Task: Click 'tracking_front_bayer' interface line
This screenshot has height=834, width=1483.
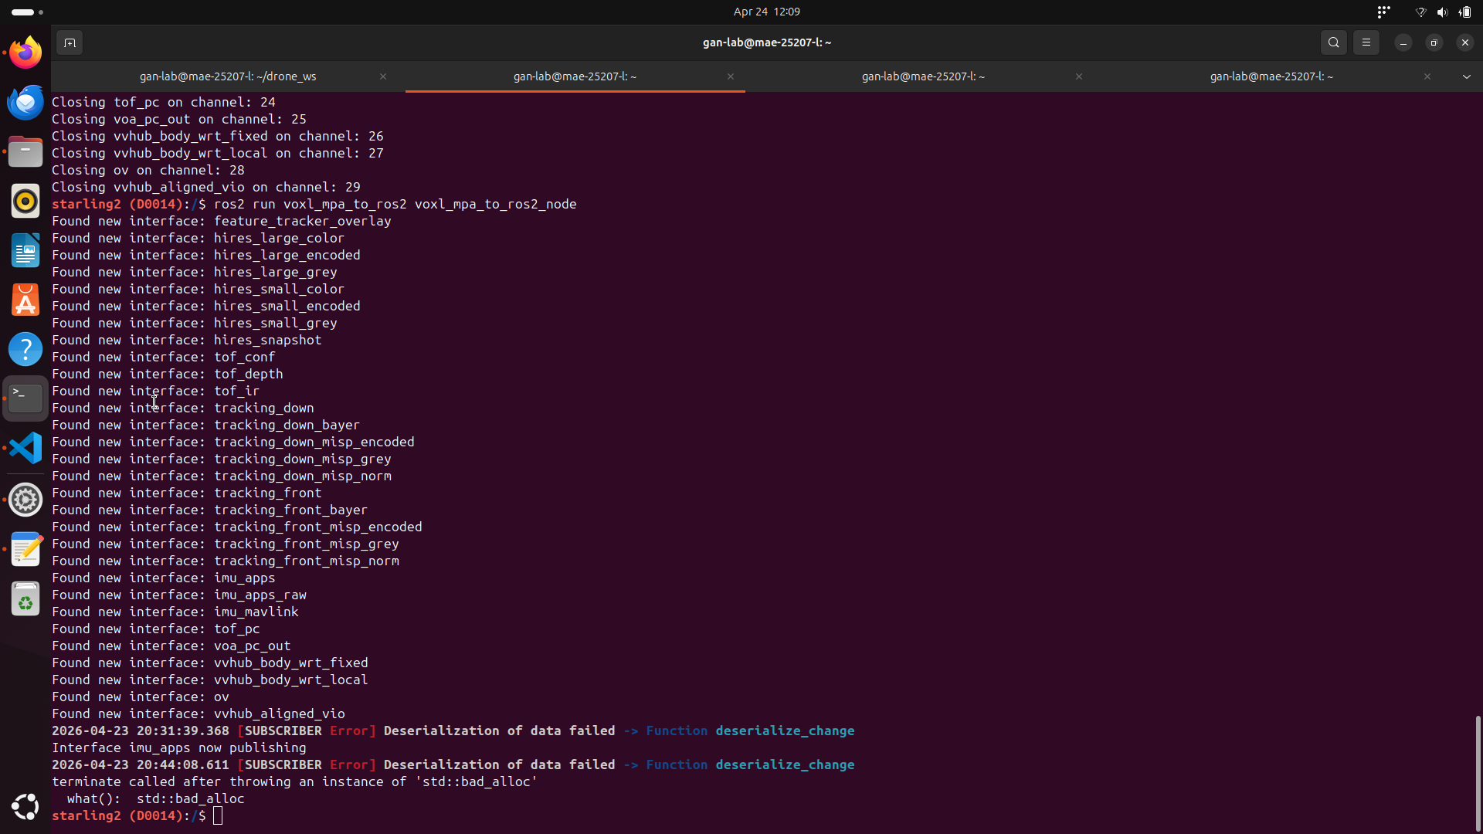Action: click(210, 510)
